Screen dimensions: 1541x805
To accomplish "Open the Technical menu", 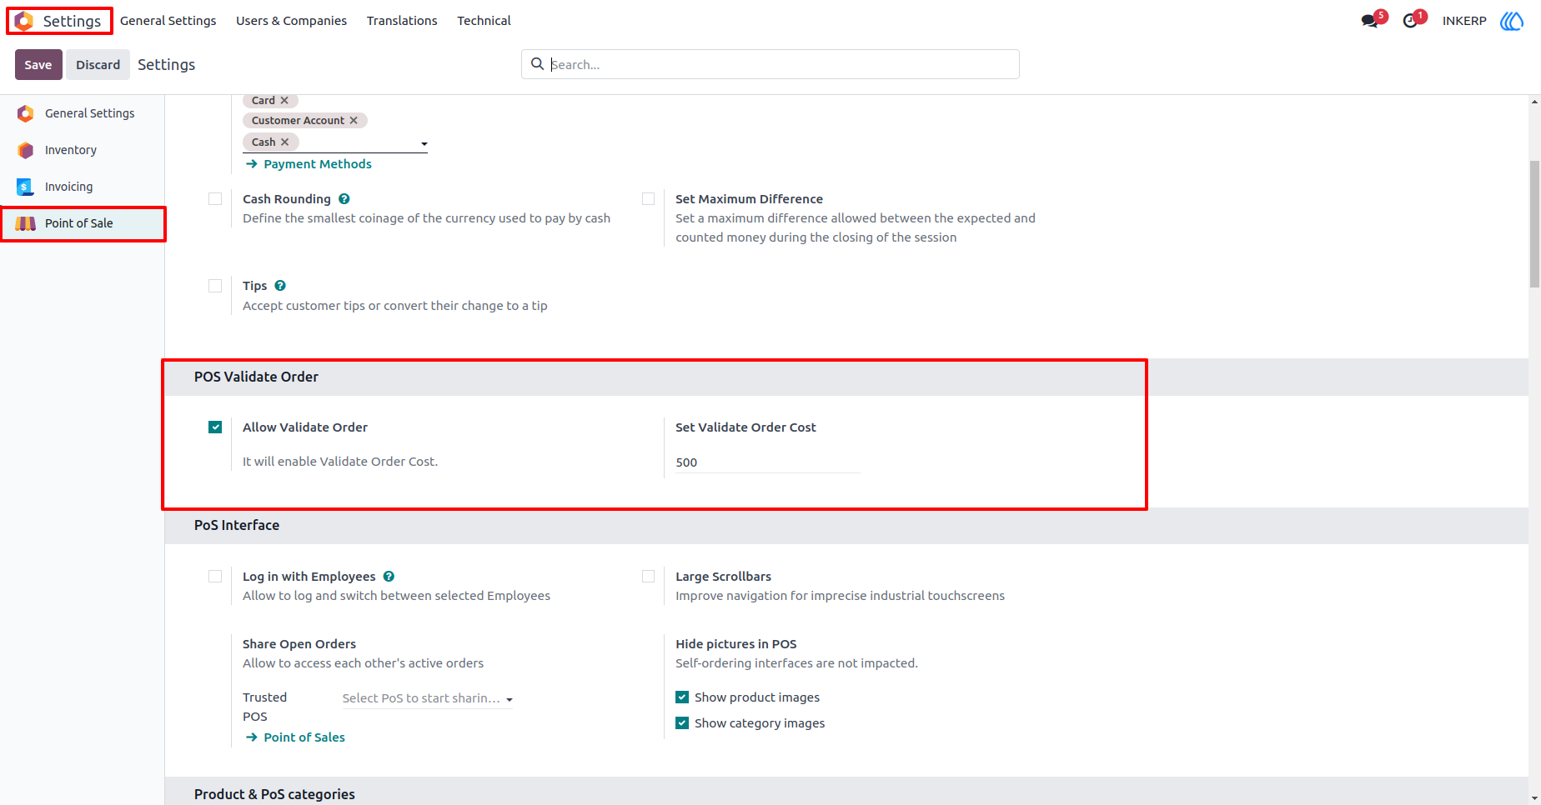I will pos(484,21).
